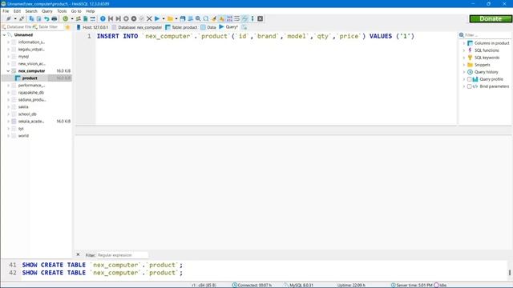Switch to the Database: nex_computer tab
The image size is (513, 288).
137,27
